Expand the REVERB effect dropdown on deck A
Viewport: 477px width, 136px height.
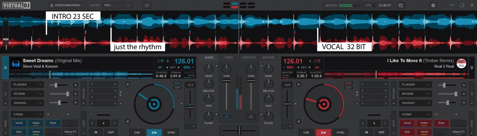coord(27,94)
